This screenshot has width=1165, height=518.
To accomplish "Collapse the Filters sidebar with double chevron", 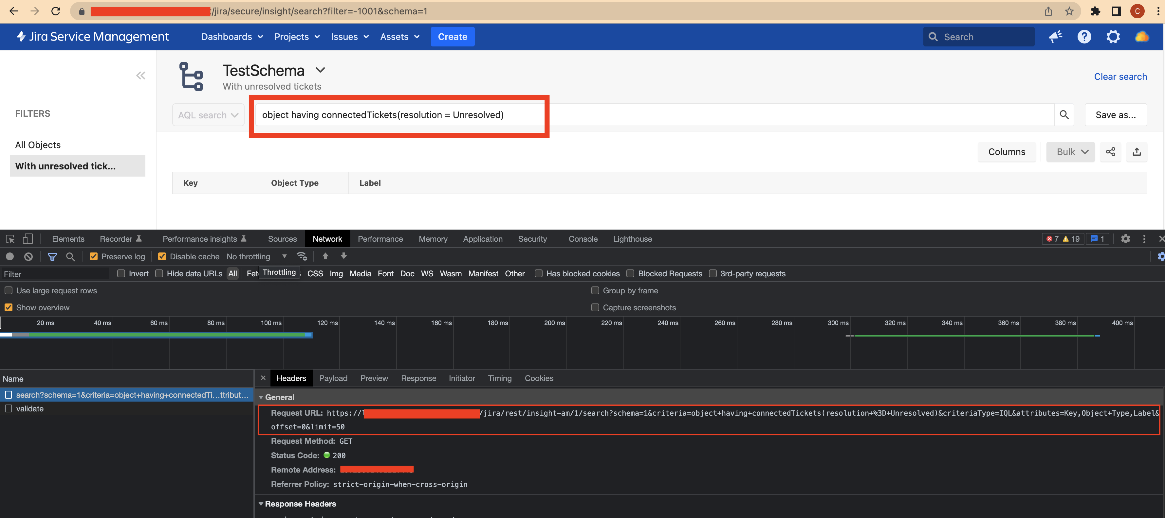I will 141,76.
